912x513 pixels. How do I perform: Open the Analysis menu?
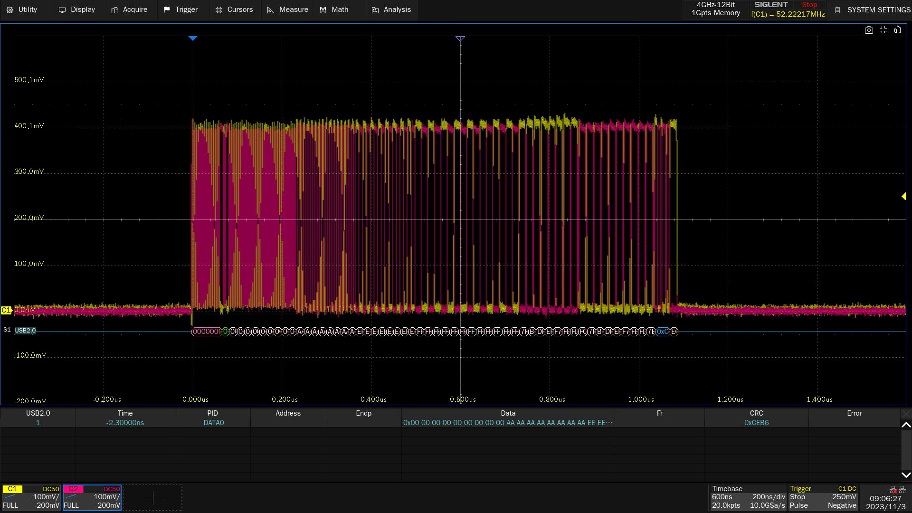tap(391, 9)
